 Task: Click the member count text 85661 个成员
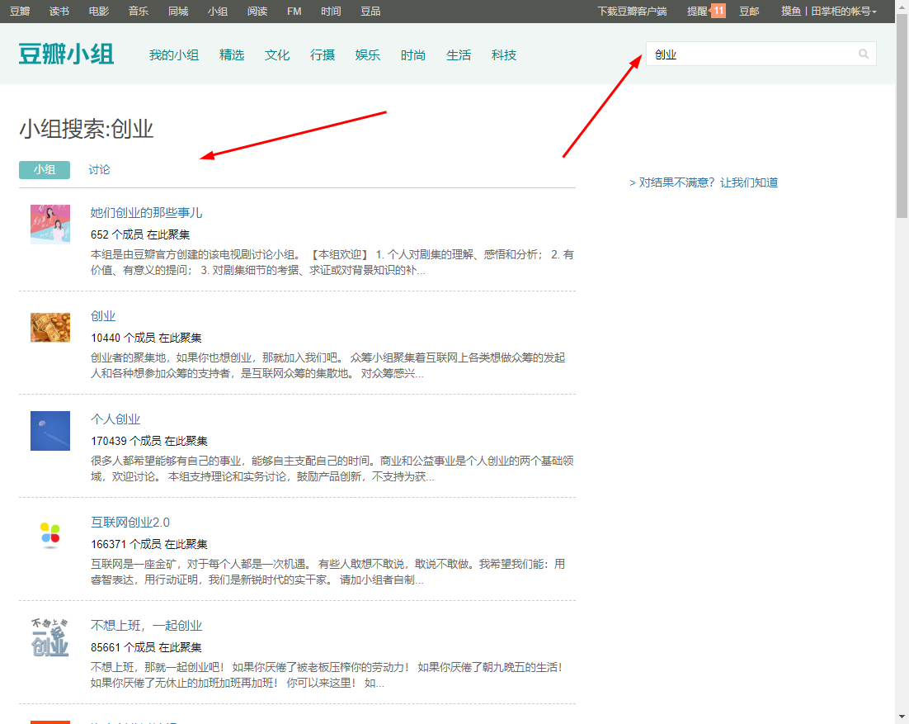124,647
